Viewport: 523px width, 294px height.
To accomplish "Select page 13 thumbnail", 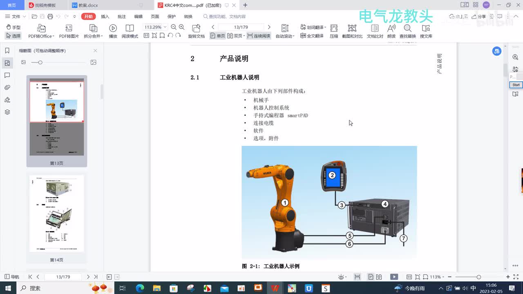I will click(57, 121).
